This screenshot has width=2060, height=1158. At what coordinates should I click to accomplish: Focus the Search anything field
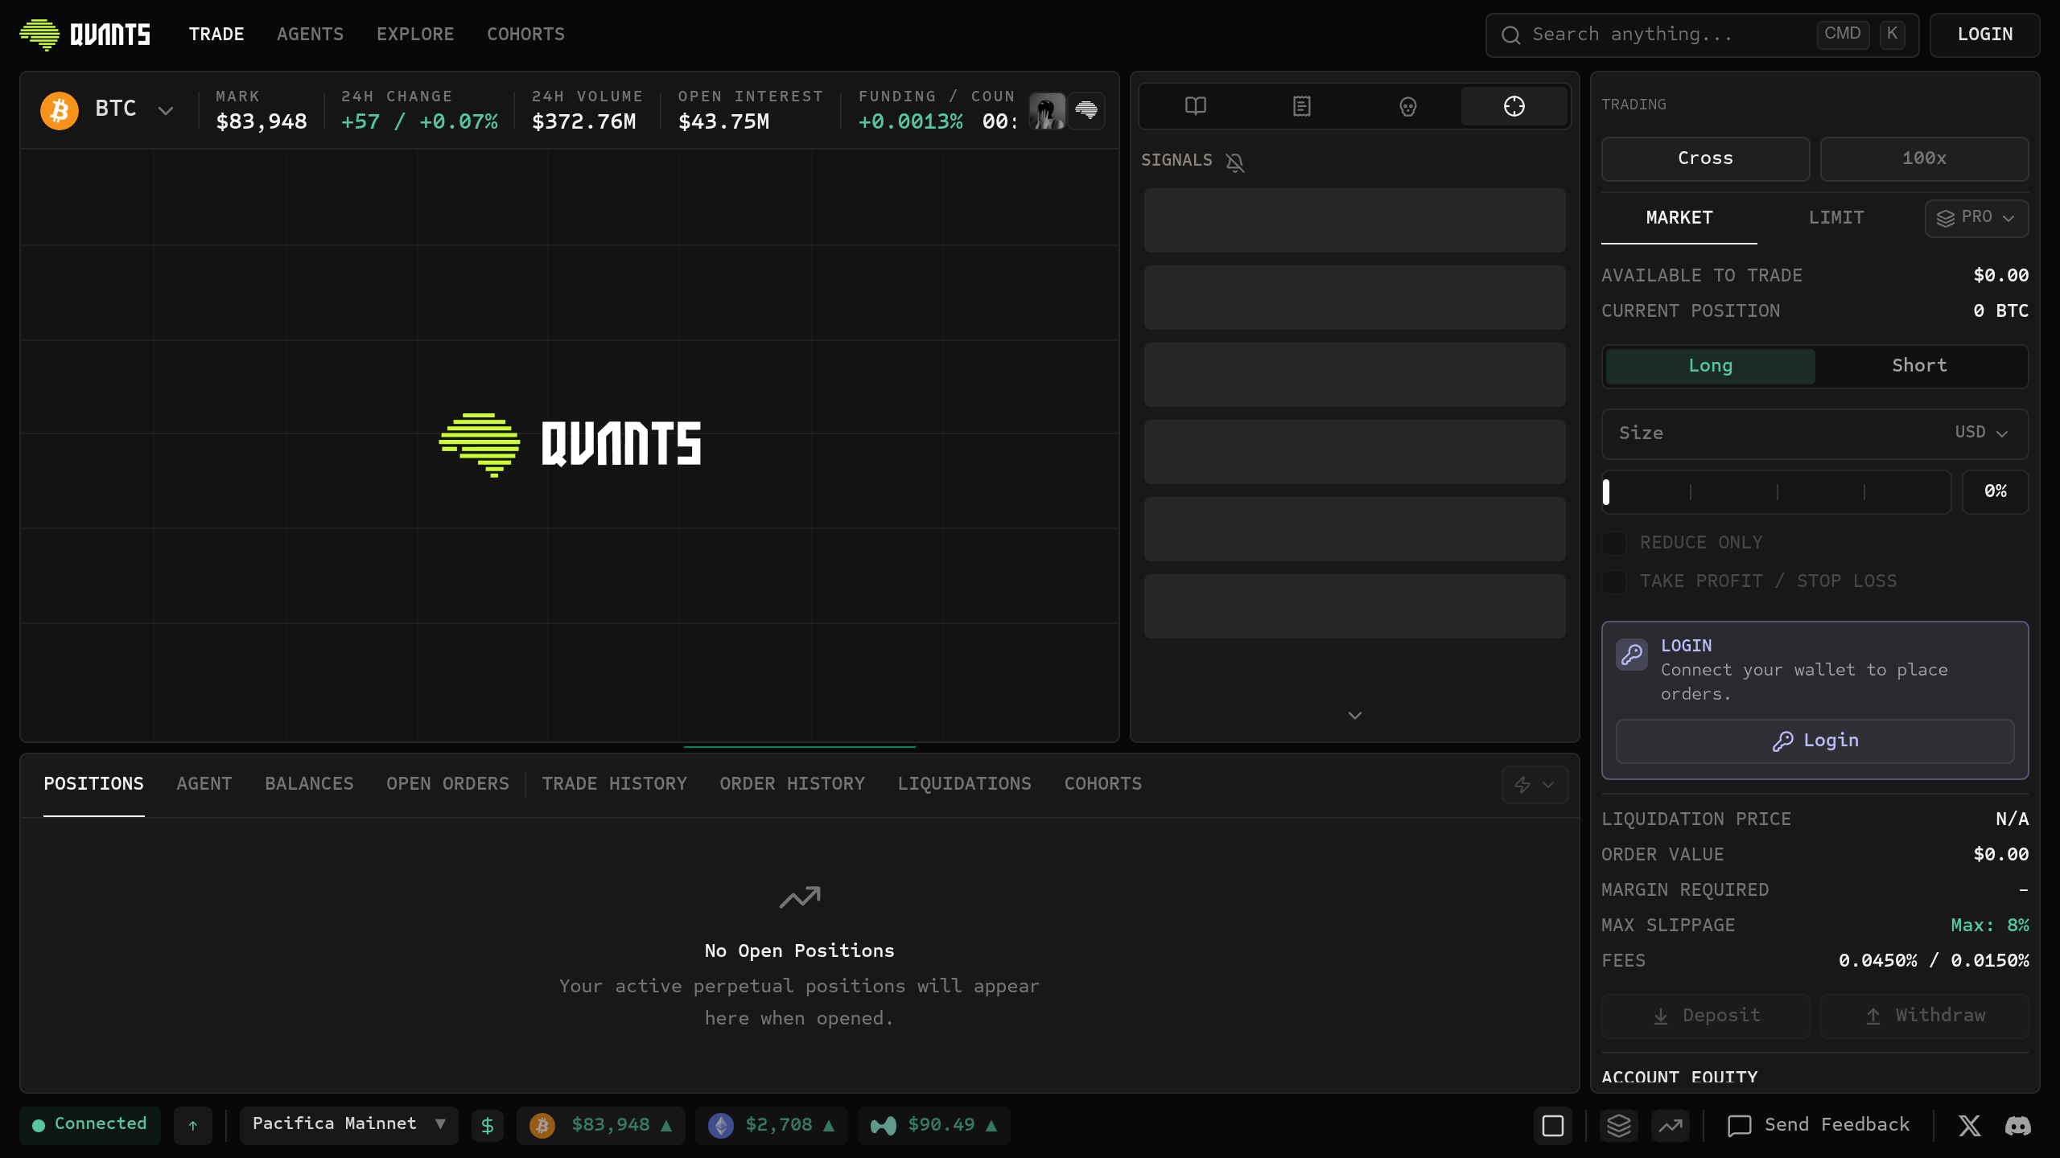(1702, 35)
